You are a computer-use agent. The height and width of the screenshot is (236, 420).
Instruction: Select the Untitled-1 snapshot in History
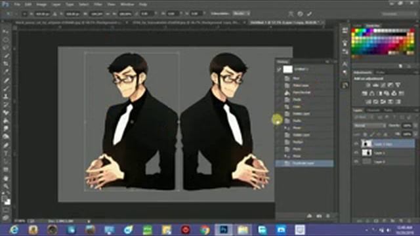click(x=305, y=69)
